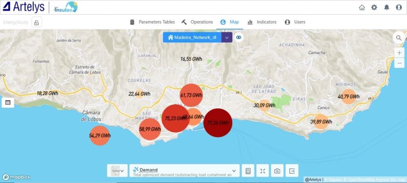Image resolution: width=407 pixels, height=183 pixels.
Task: Take a map snapshot with camera icon
Action: (277, 171)
